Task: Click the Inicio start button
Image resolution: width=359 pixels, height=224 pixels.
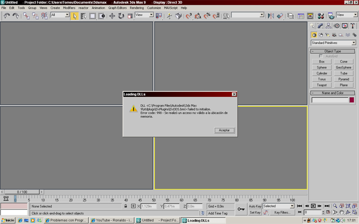Action: tap(8, 220)
